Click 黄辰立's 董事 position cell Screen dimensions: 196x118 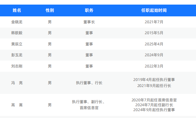[89, 44]
